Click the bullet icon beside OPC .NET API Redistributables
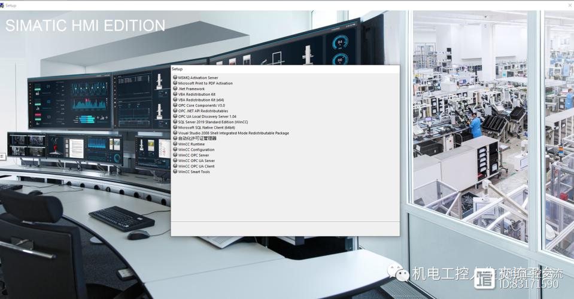The image size is (574, 299). coord(175,111)
